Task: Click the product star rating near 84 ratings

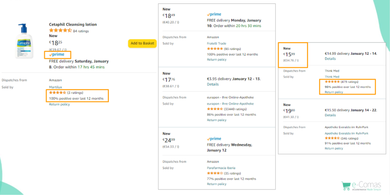Action: tap(60, 30)
